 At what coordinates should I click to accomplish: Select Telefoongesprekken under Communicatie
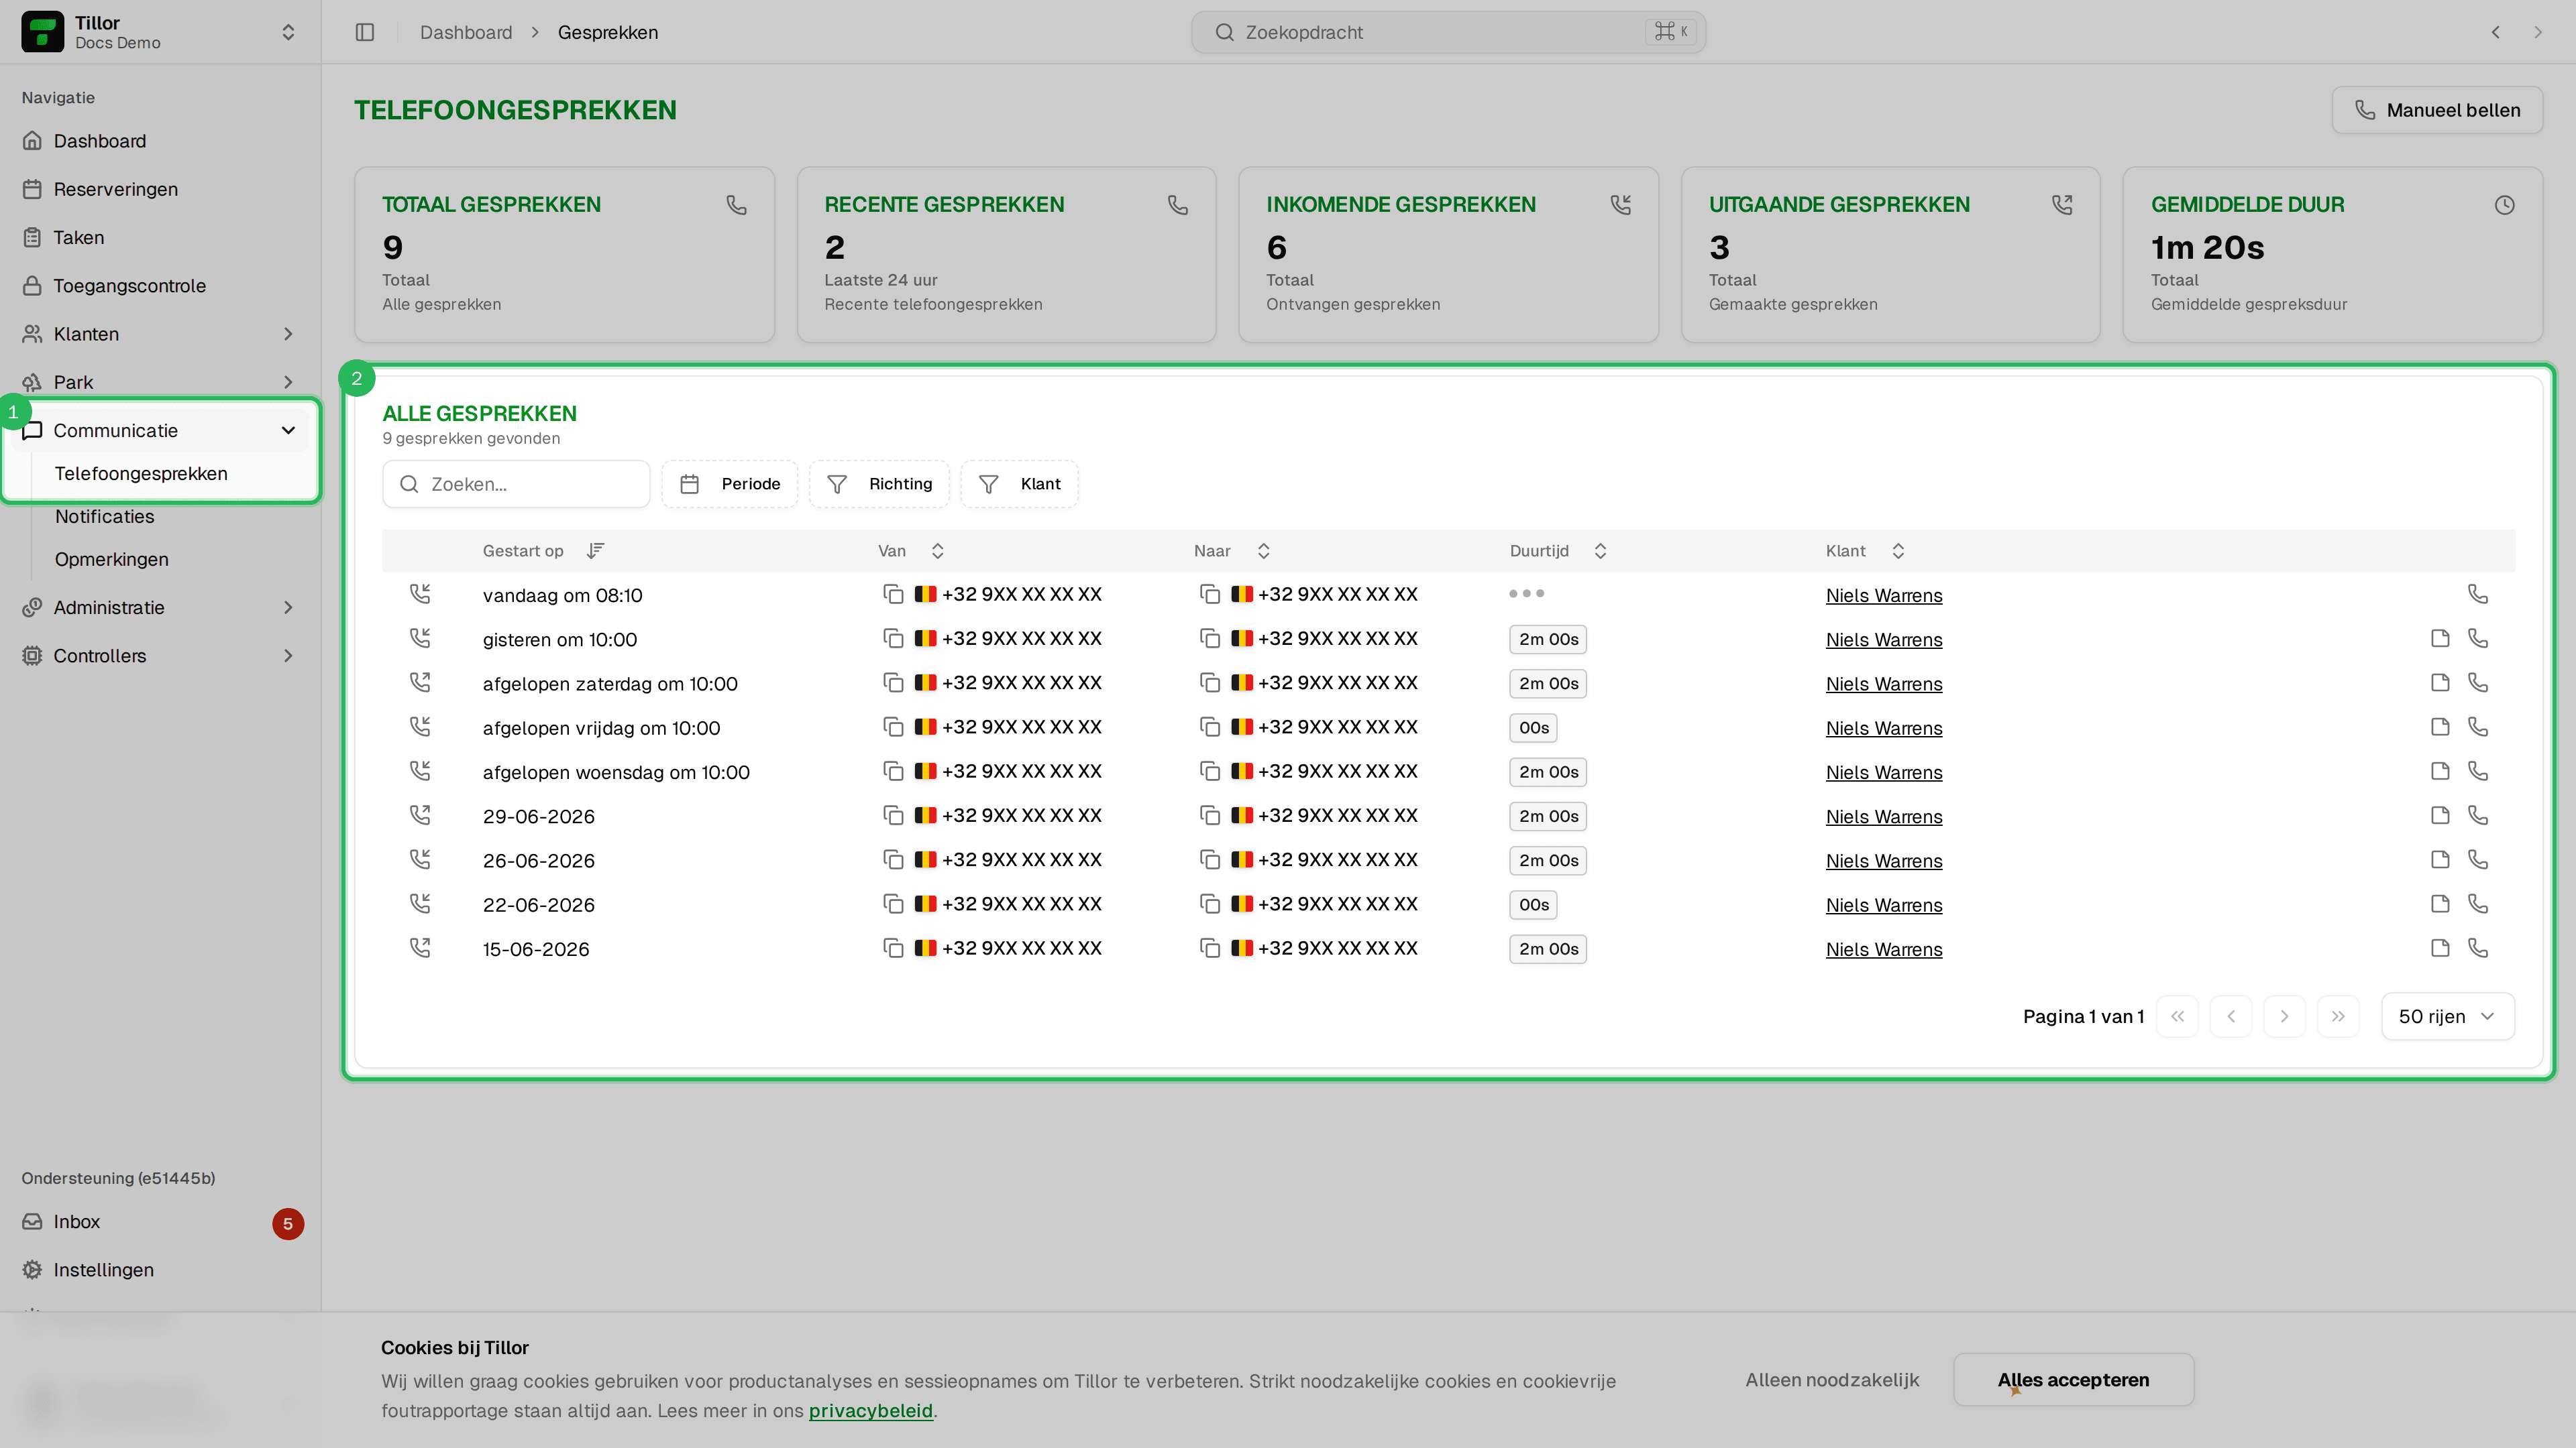tap(141, 474)
